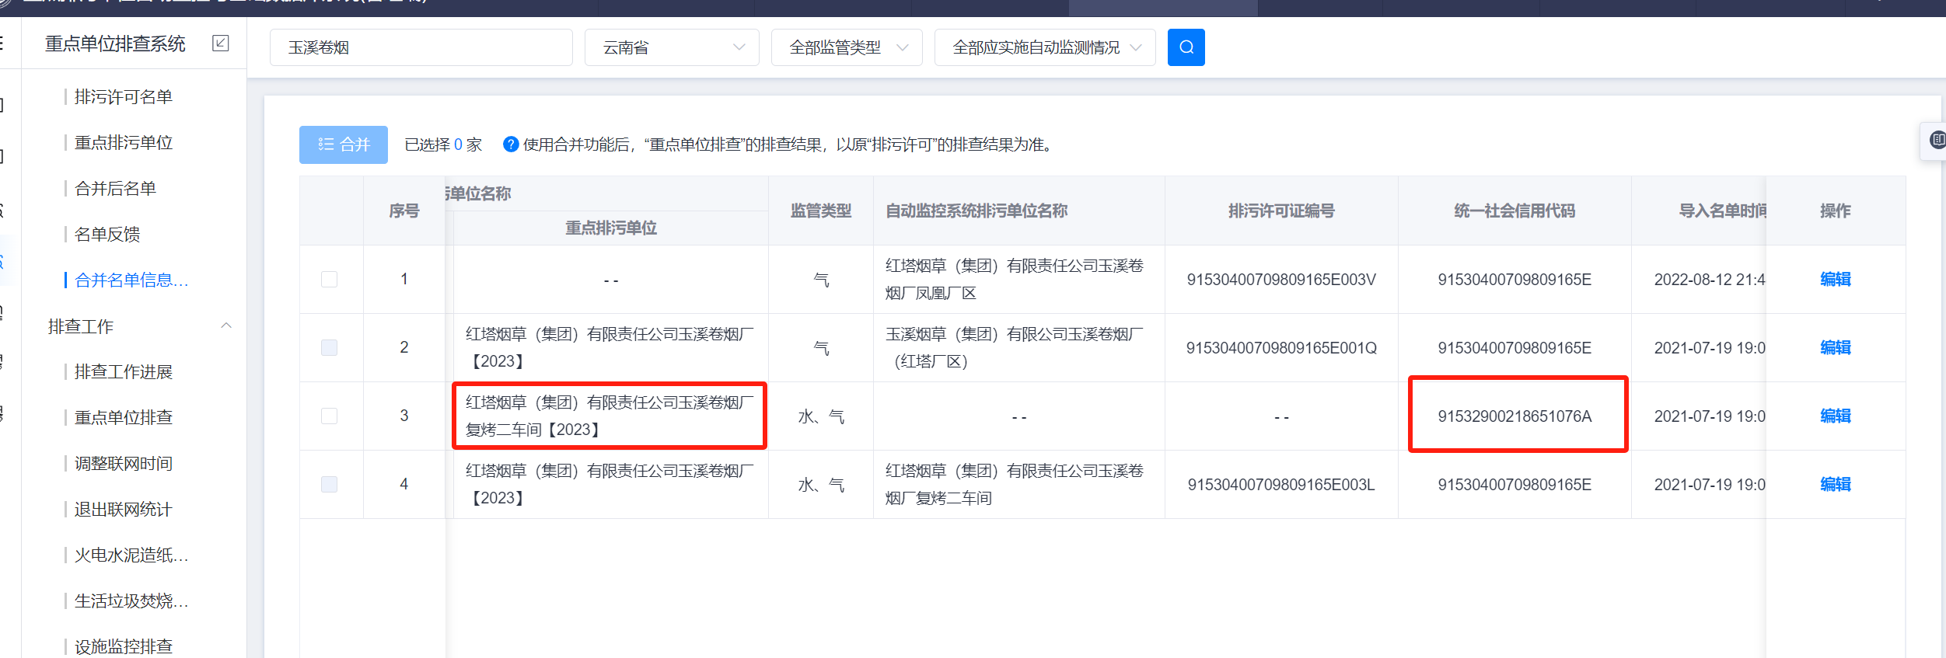Image resolution: width=1946 pixels, height=658 pixels.
Task: Click 编辑 for row 2
Action: tap(1836, 347)
